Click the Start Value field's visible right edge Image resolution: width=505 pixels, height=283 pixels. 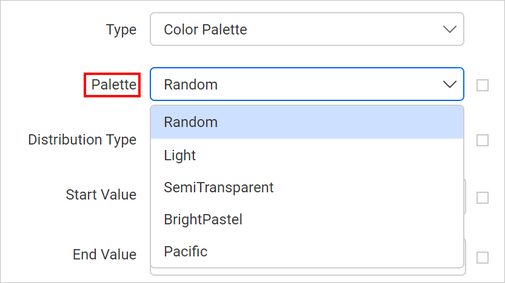(x=465, y=196)
